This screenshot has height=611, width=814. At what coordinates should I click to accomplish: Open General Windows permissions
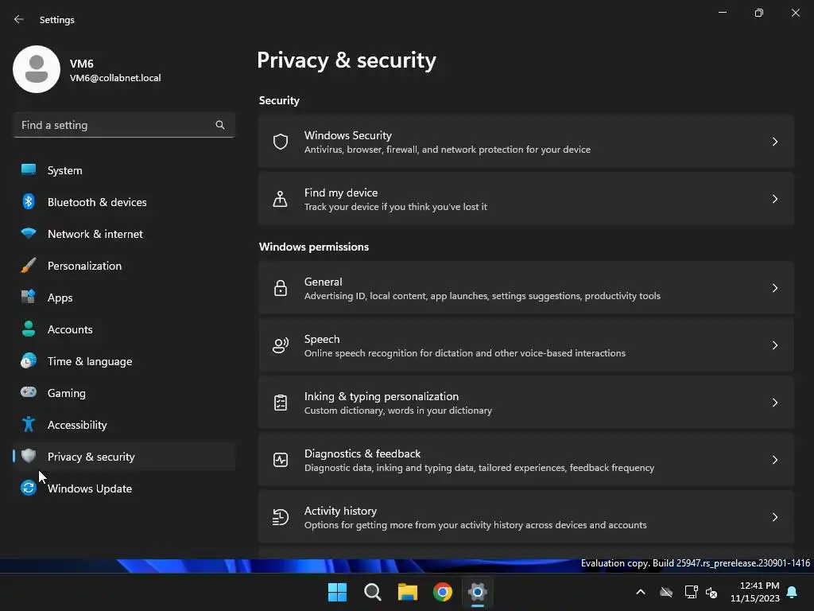pyautogui.click(x=526, y=288)
